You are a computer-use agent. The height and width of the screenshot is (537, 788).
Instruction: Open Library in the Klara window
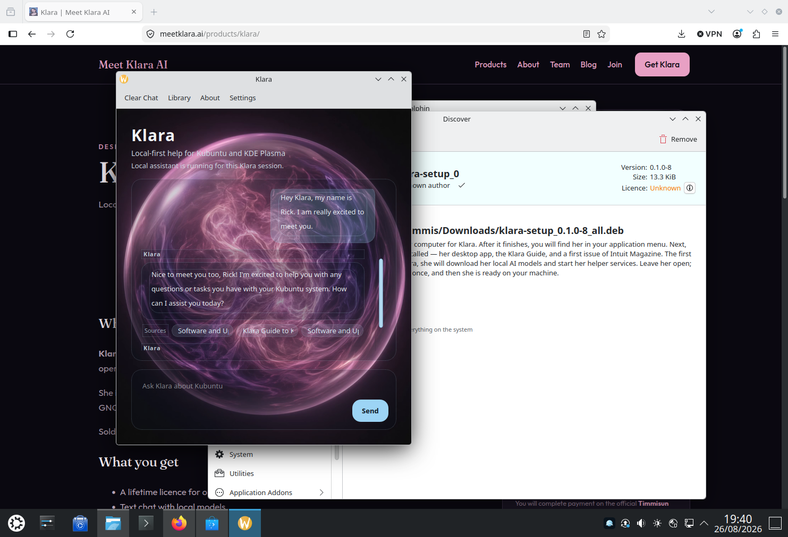(x=179, y=98)
